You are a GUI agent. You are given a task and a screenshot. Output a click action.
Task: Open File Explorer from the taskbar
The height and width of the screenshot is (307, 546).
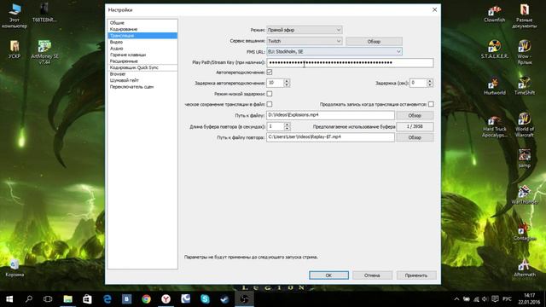(68, 299)
